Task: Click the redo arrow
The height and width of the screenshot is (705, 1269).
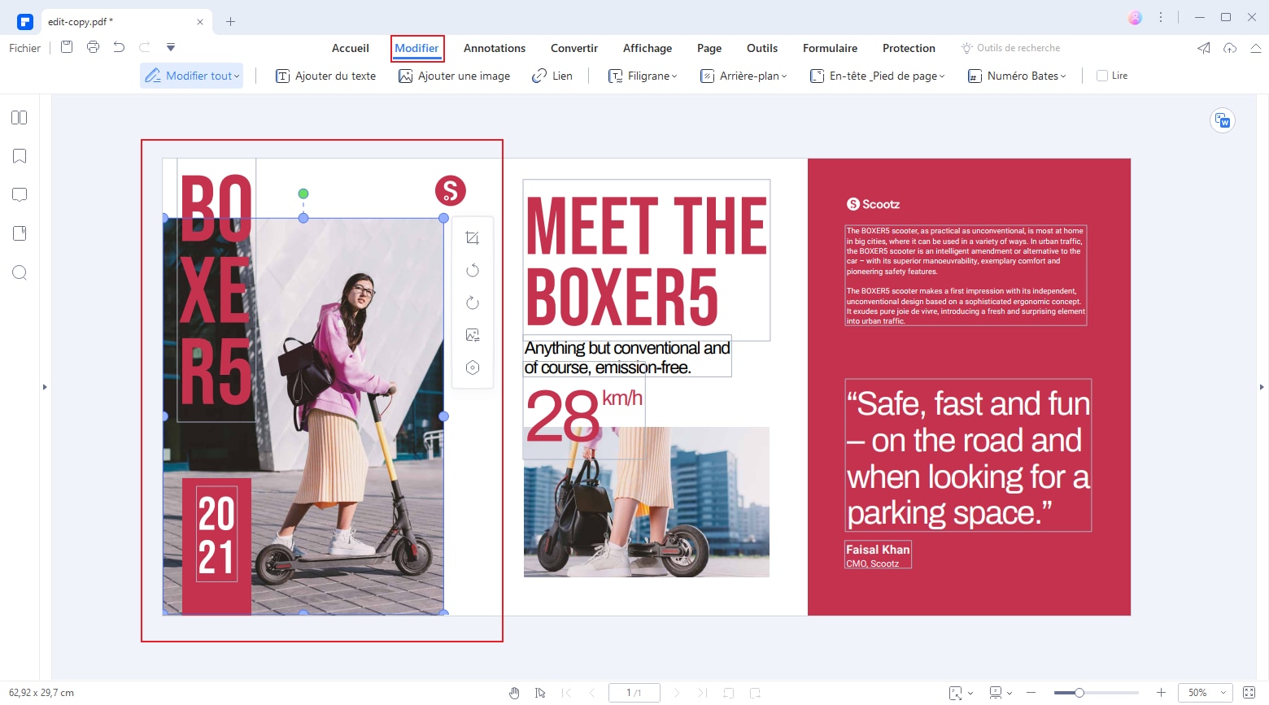Action: 145,47
